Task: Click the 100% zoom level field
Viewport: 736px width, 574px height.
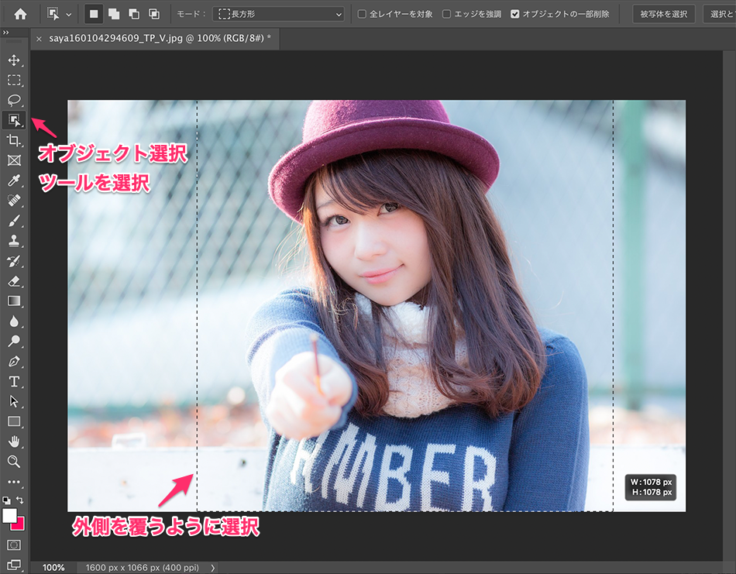Action: click(53, 568)
